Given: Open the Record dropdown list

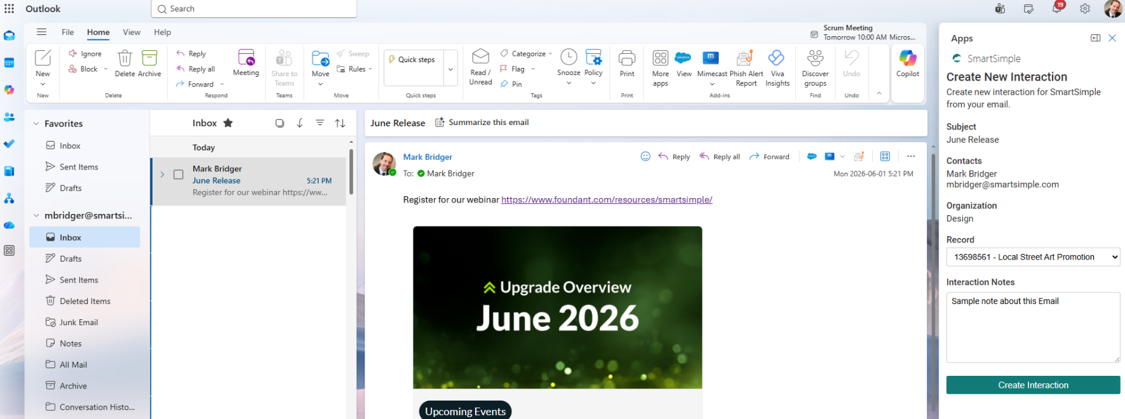Looking at the screenshot, I should click(1033, 257).
